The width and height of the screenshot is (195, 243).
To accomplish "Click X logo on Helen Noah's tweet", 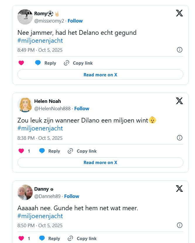I will (x=179, y=101).
